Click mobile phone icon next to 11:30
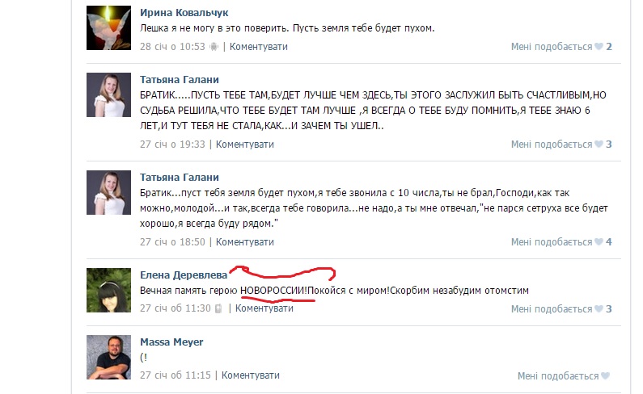The image size is (643, 394). point(218,308)
